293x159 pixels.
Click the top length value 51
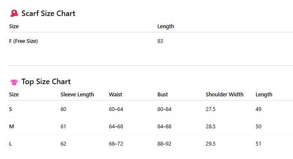pos(258,144)
